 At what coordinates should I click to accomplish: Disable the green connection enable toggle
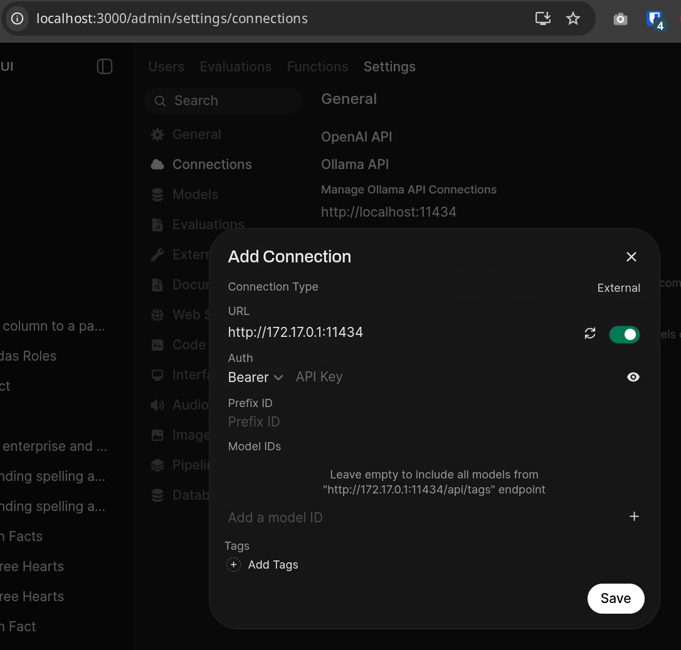(x=624, y=334)
